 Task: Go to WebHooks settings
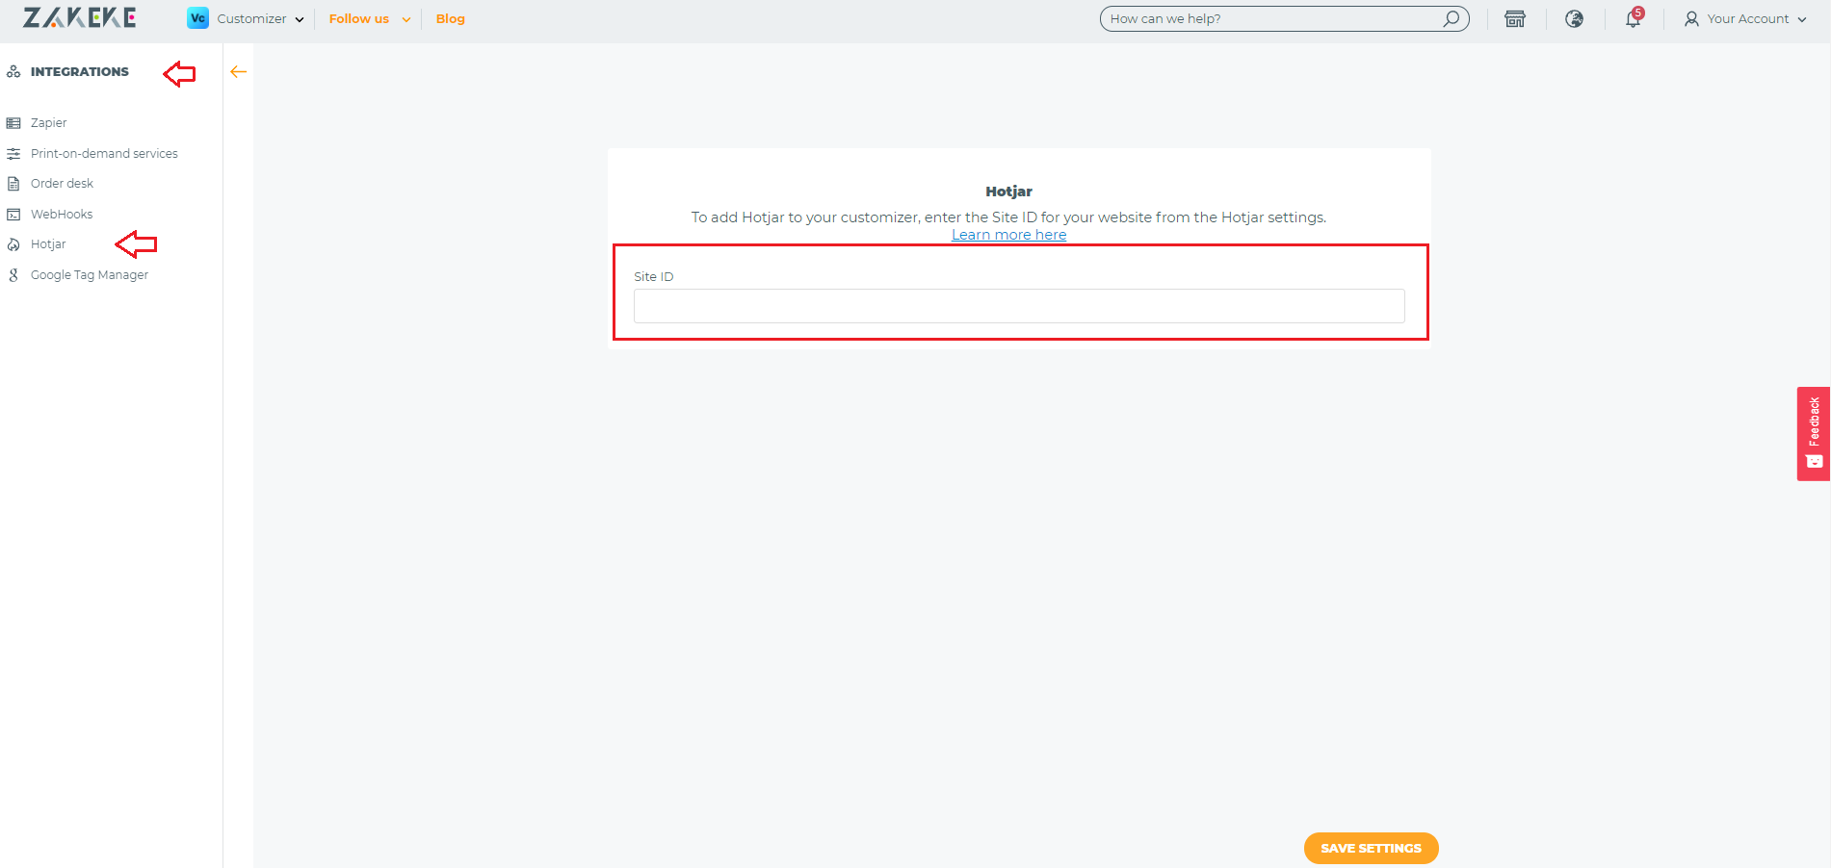point(62,214)
